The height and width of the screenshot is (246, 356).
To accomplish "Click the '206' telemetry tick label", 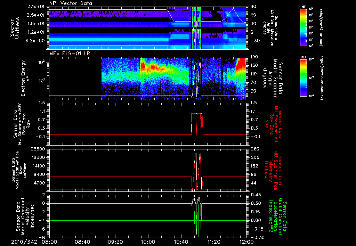I will 254,157.
